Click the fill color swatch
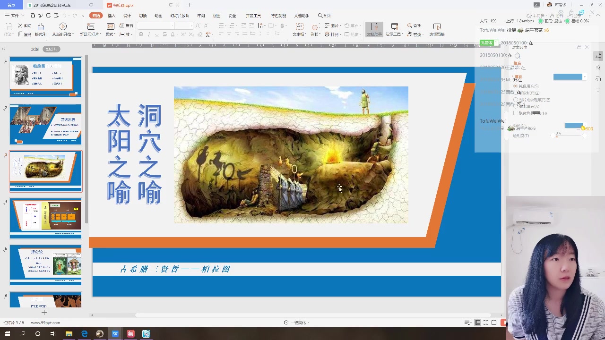 568,77
